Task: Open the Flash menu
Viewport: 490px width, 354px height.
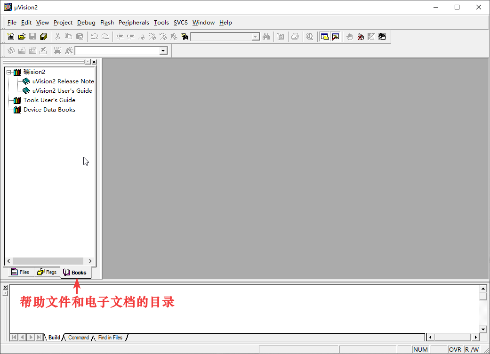Action: click(107, 23)
